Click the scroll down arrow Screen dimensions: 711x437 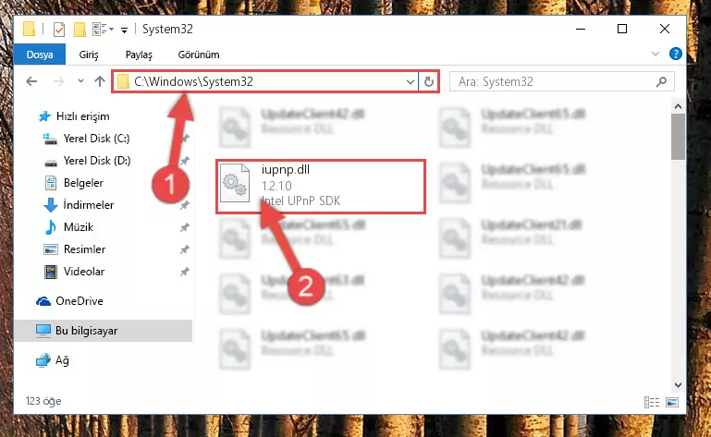point(678,385)
